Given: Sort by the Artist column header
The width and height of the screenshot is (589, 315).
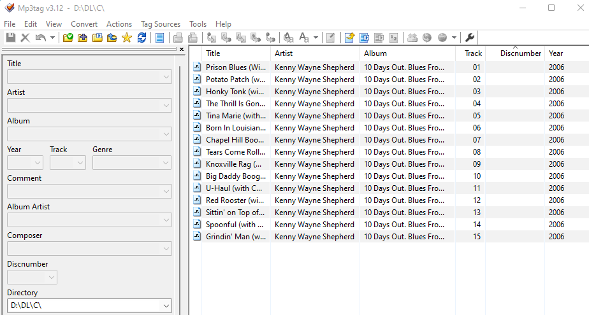Looking at the screenshot, I should [315, 53].
